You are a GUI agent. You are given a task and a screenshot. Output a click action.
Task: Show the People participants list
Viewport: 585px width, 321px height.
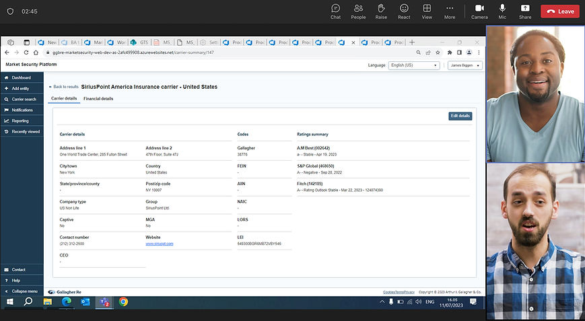click(x=358, y=11)
